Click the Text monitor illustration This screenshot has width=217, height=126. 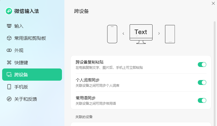coord(141,34)
